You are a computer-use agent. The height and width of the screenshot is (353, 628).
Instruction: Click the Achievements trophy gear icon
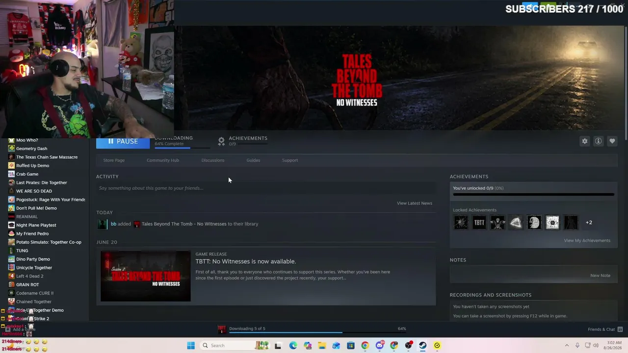(221, 141)
